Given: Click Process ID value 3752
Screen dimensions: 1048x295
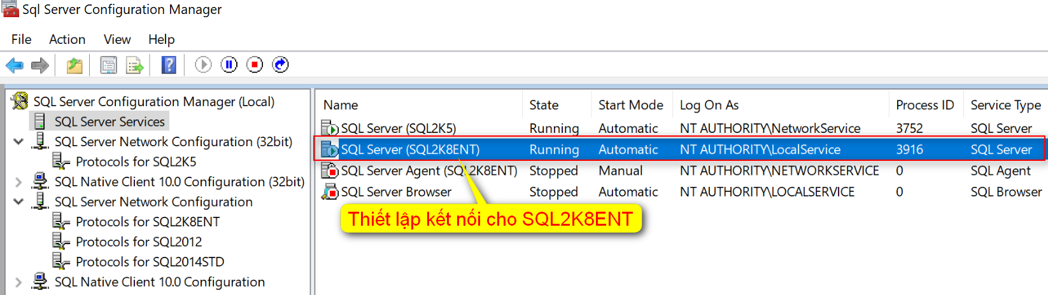Looking at the screenshot, I should coord(909,128).
